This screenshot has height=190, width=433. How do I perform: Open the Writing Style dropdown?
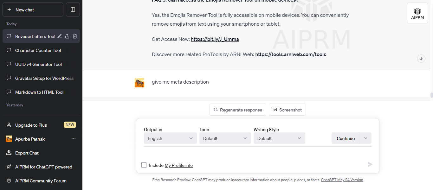[x=279, y=138]
